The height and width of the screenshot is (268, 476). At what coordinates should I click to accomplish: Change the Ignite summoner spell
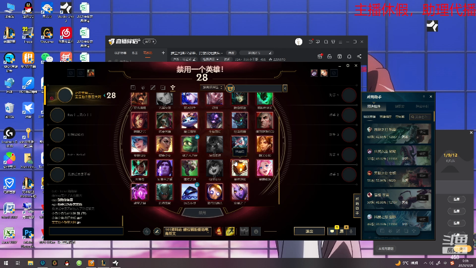(218, 232)
